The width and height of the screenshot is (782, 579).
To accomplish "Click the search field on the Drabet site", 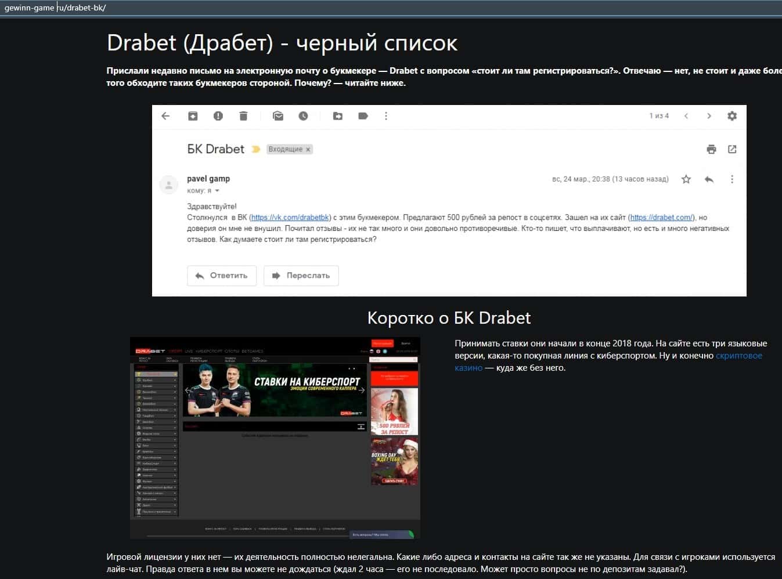I will [x=394, y=360].
